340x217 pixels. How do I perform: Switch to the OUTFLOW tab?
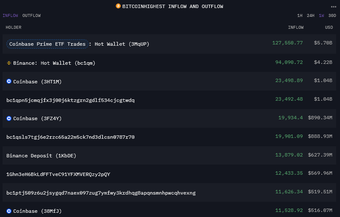click(31, 16)
